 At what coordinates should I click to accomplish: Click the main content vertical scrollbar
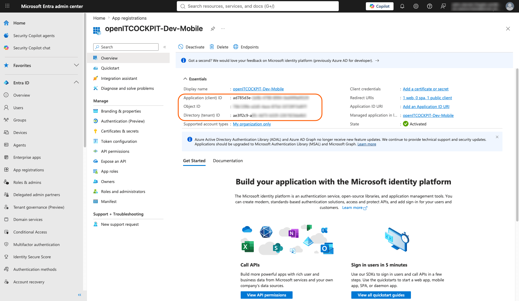point(517,145)
